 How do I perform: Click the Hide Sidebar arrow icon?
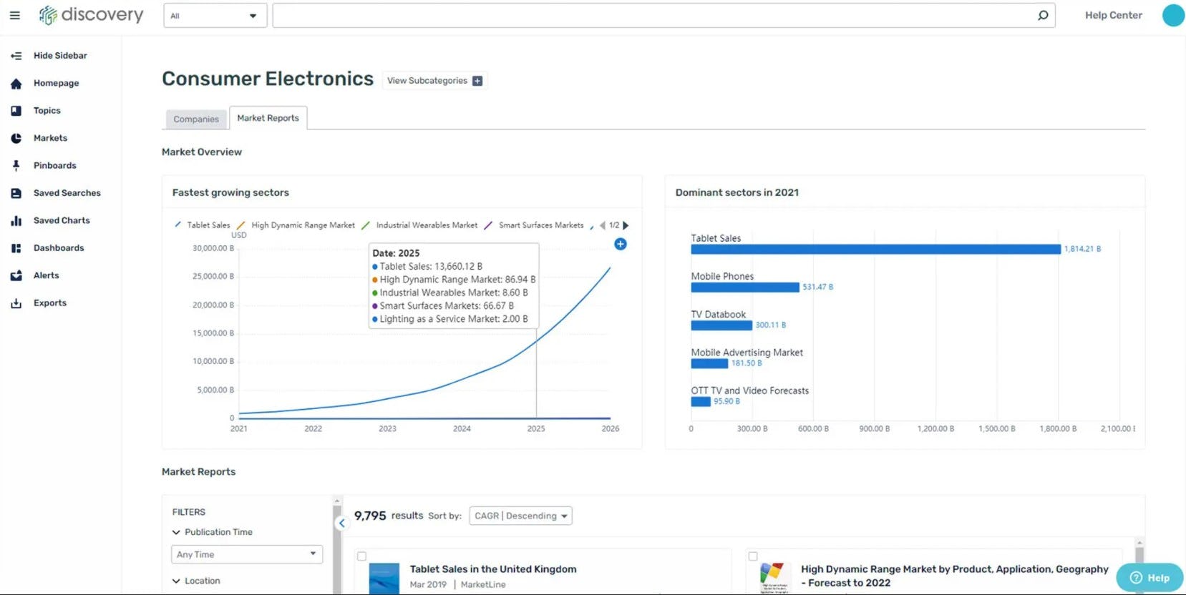[x=16, y=56]
